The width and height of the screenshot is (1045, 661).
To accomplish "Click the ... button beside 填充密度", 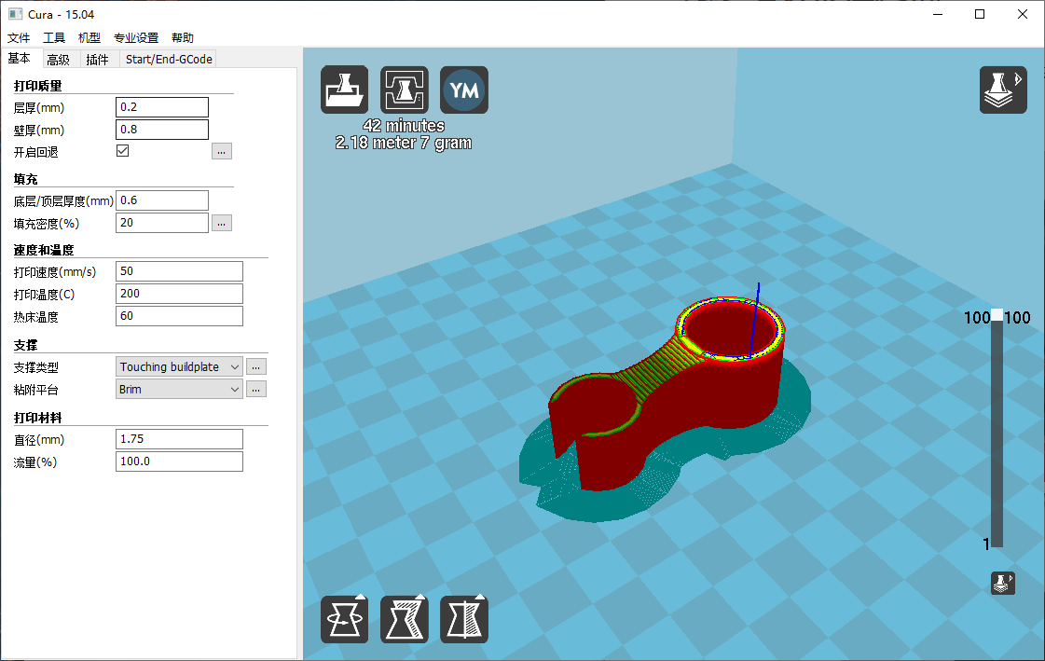I will [221, 223].
